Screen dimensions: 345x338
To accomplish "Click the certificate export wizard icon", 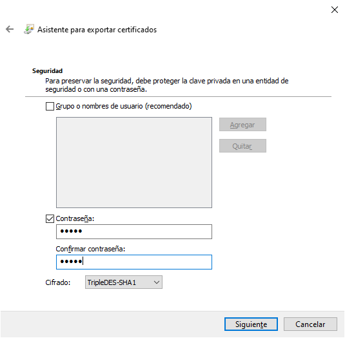I will 29,29.
